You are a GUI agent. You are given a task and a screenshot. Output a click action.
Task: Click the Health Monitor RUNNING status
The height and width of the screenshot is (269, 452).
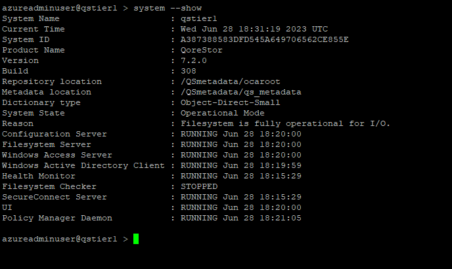(x=241, y=176)
